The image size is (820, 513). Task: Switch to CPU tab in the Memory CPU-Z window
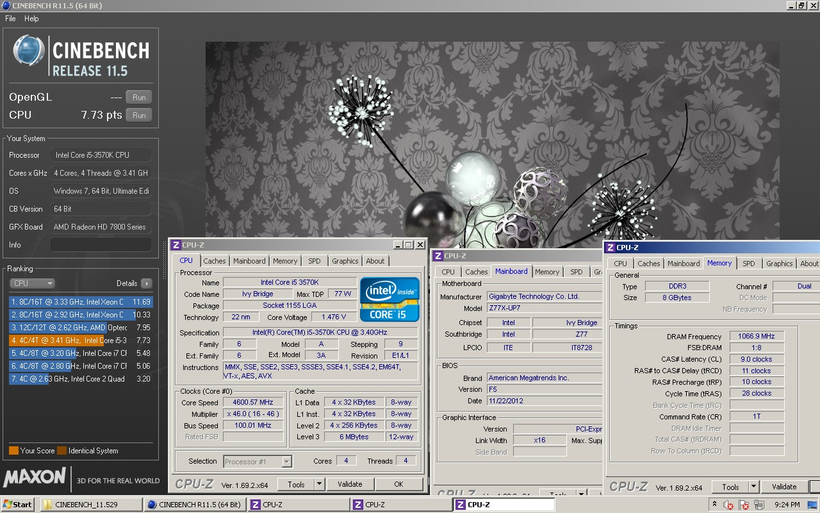pyautogui.click(x=621, y=264)
